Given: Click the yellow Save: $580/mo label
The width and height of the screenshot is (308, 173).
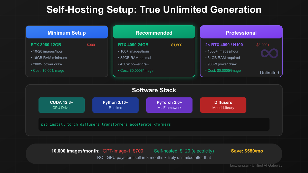Looking at the screenshot, I should click(x=247, y=151).
